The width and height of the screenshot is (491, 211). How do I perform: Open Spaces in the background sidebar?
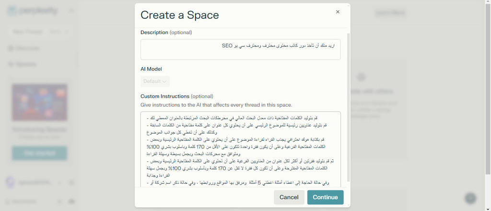[x=22, y=65]
